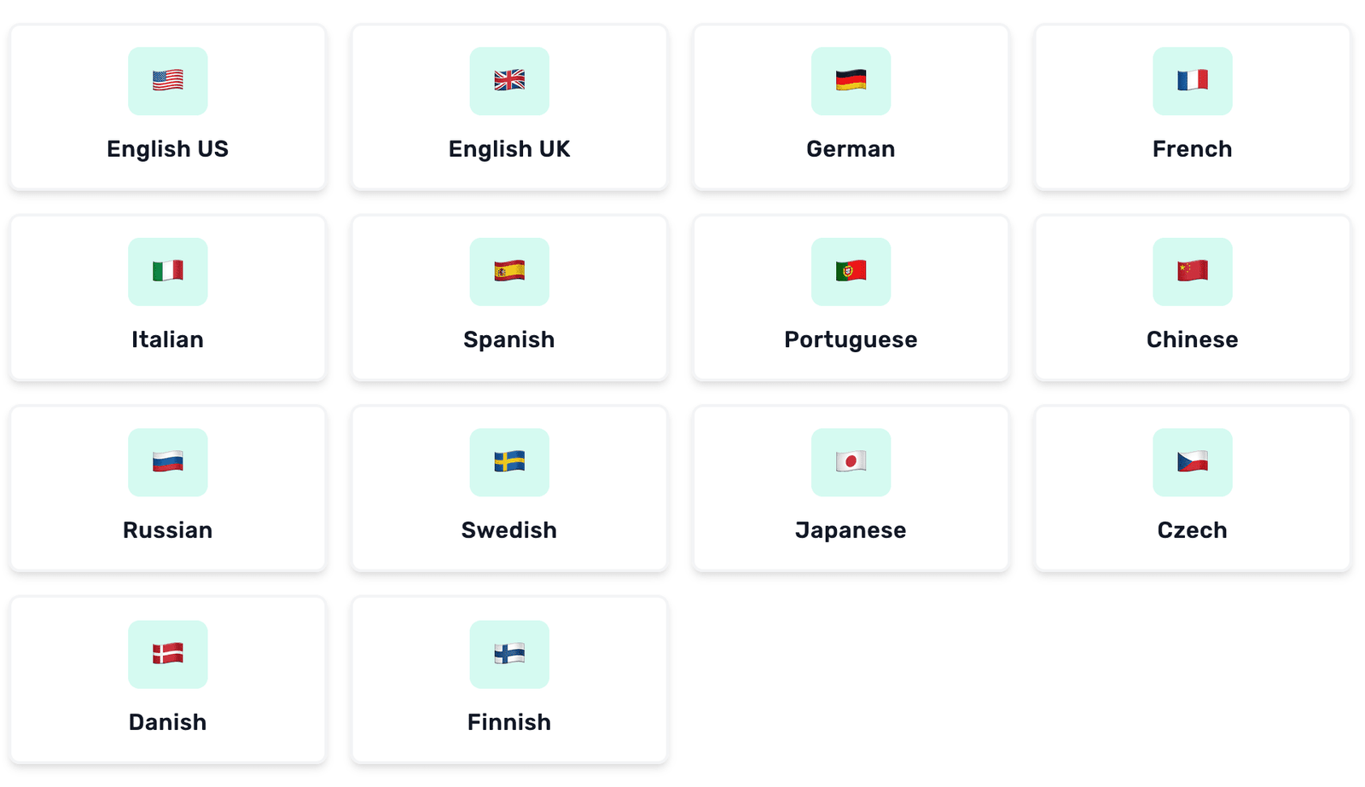This screenshot has width=1365, height=787.
Task: Click the Japanese text label
Action: click(851, 529)
